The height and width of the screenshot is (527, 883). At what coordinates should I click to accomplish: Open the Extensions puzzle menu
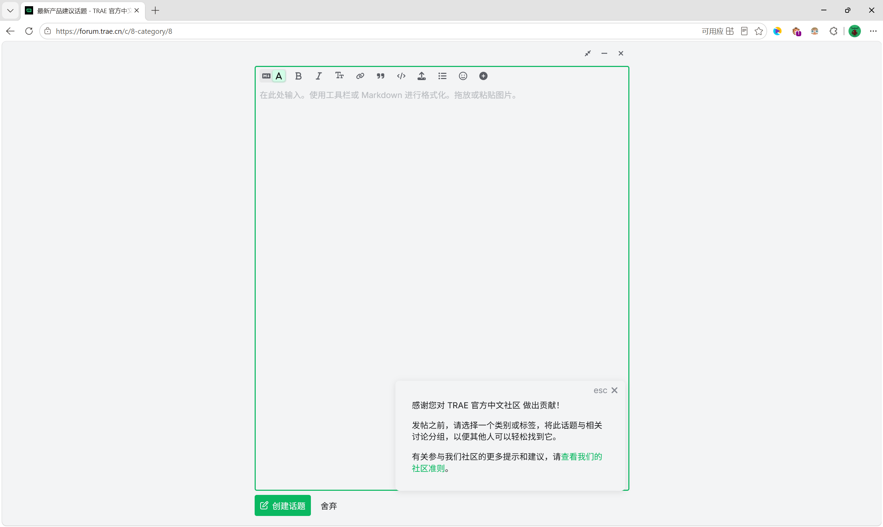coord(834,31)
